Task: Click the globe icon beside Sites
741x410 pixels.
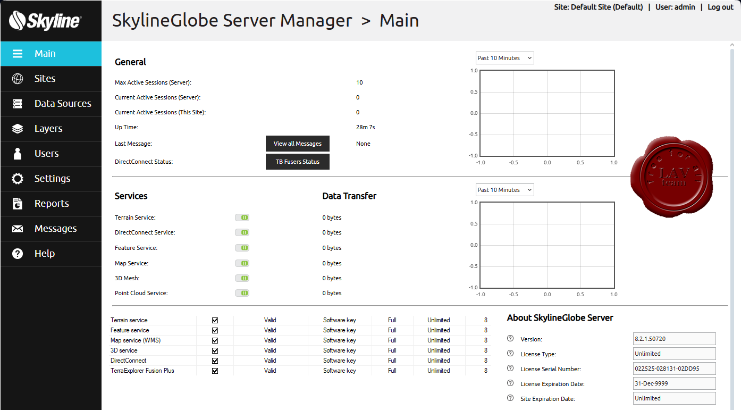Action: coord(18,79)
